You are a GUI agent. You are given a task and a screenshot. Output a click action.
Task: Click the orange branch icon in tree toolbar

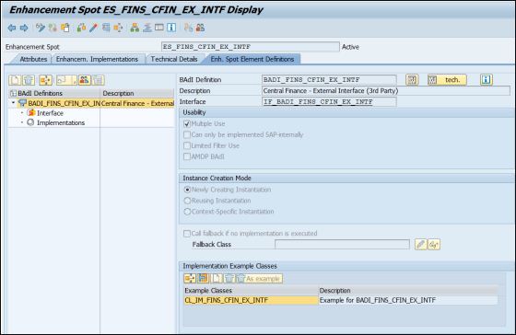[45, 80]
